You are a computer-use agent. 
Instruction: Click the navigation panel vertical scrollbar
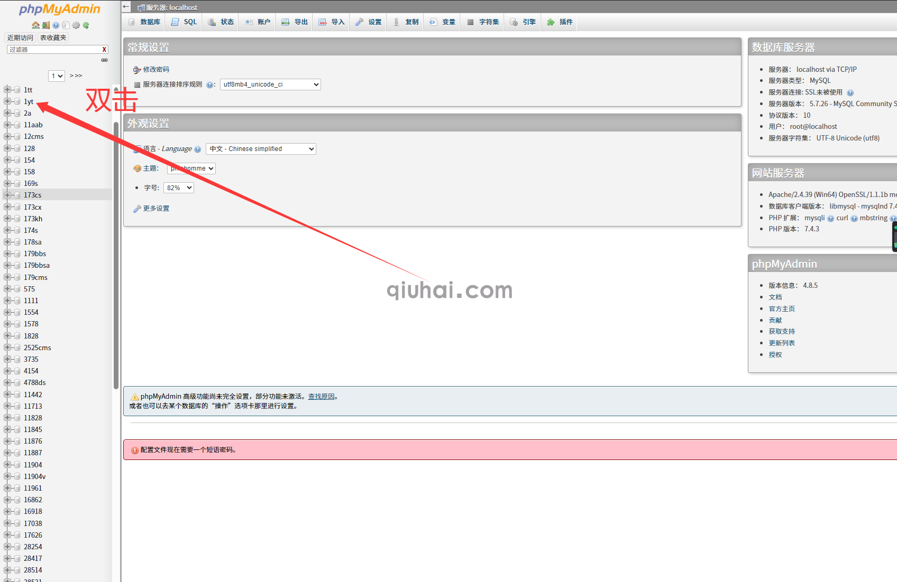point(116,256)
